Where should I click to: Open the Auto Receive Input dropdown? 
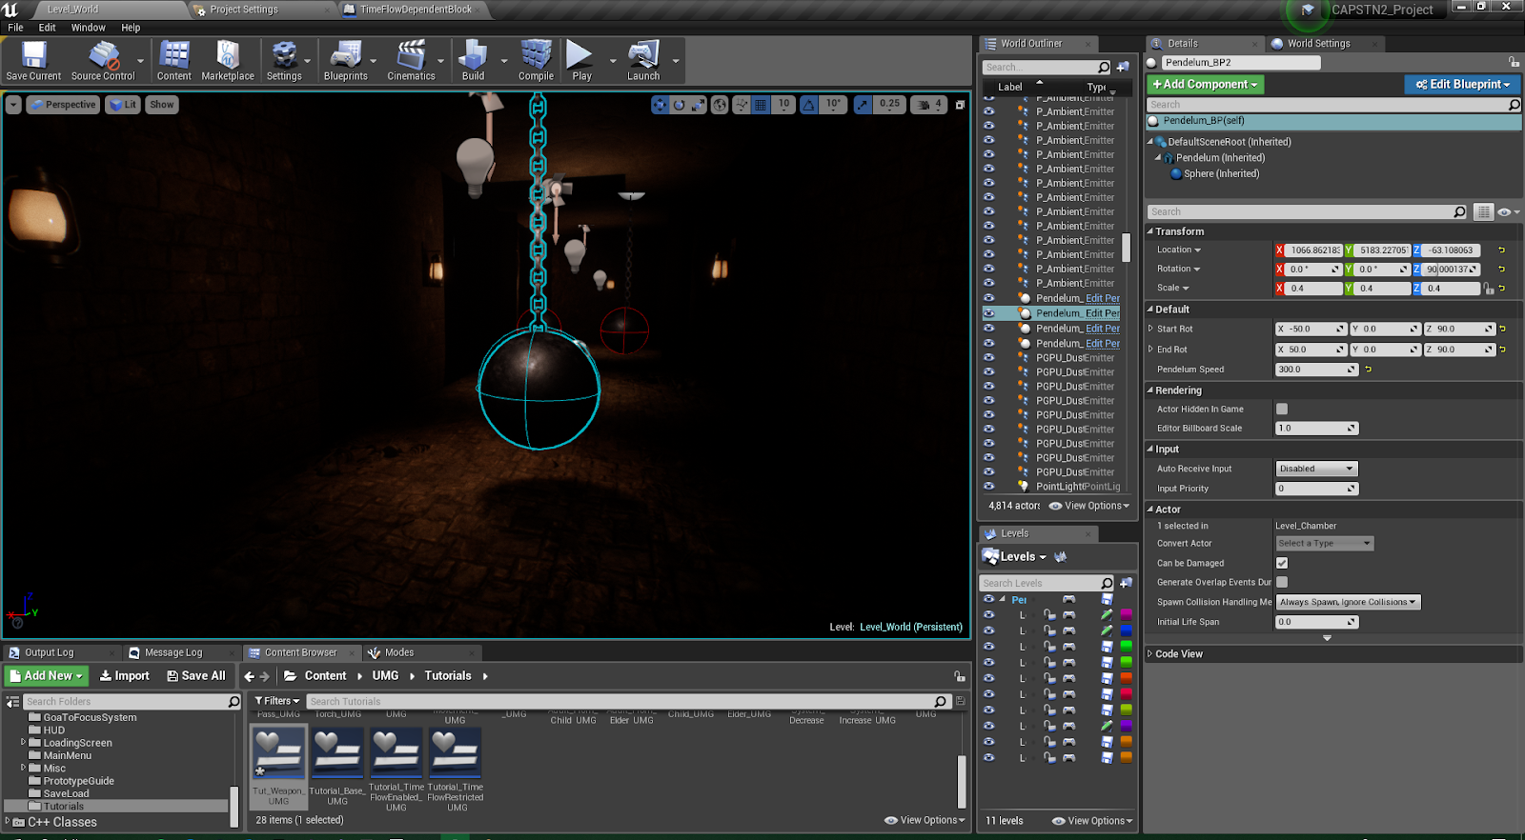(1316, 469)
